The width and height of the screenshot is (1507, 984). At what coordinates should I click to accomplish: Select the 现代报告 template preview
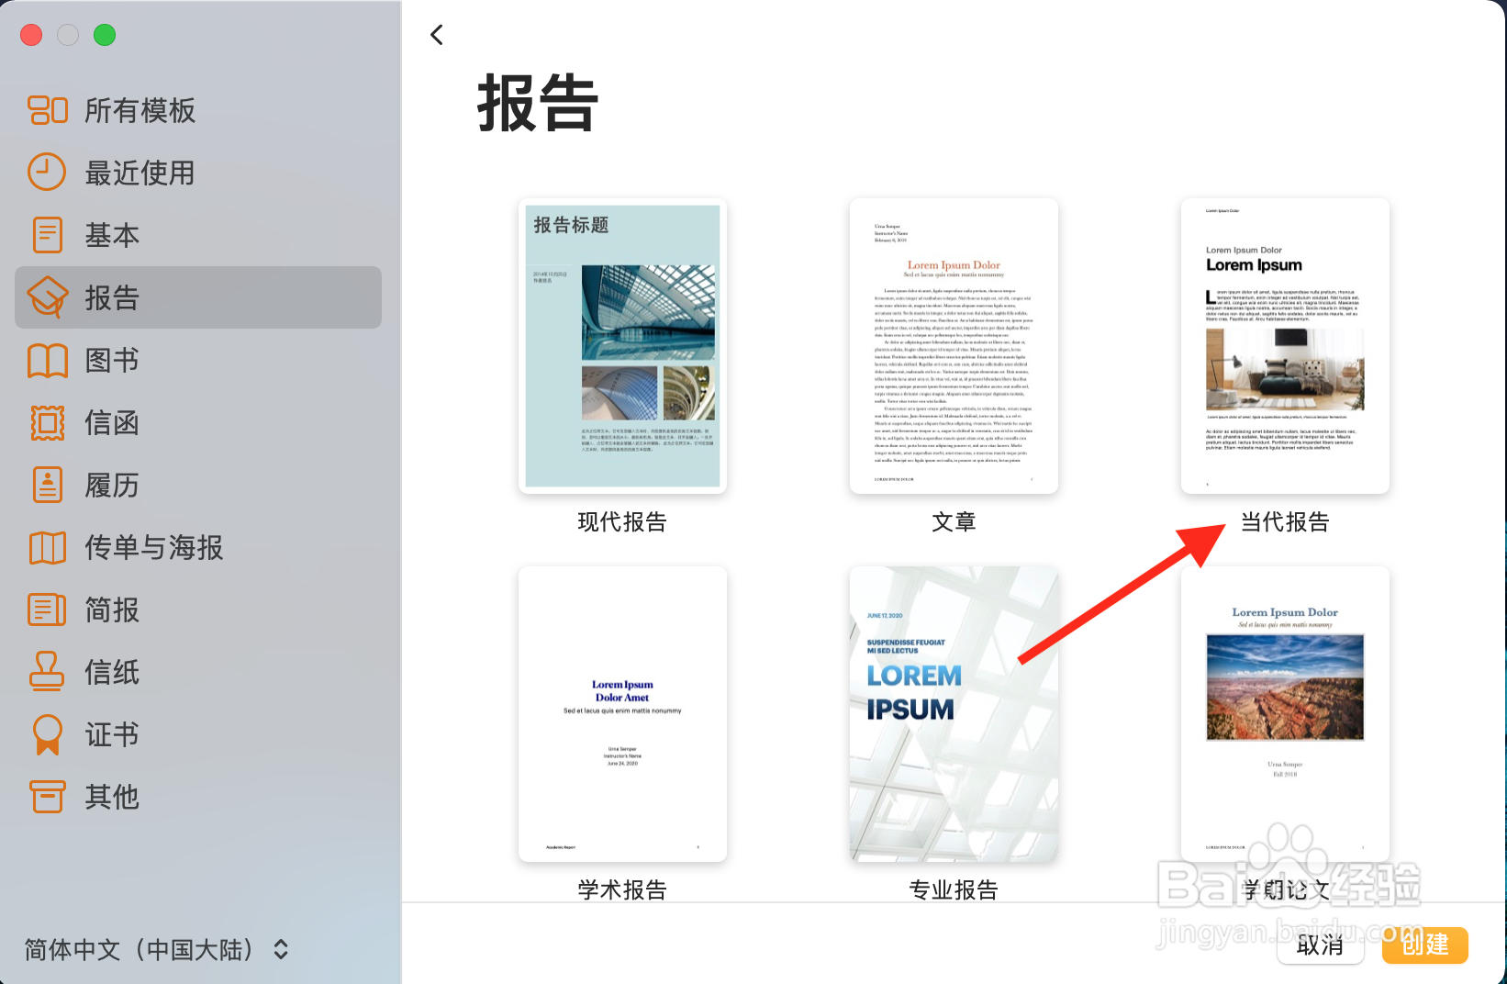point(621,346)
